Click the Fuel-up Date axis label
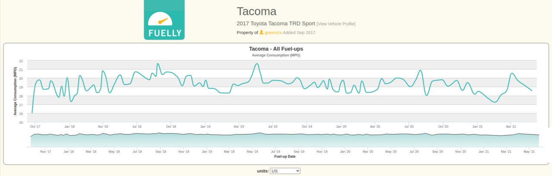552x176 pixels. (x=285, y=157)
